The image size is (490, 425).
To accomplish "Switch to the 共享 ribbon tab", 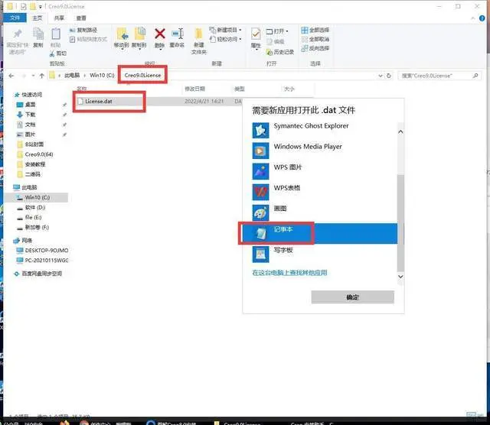I will click(59, 18).
